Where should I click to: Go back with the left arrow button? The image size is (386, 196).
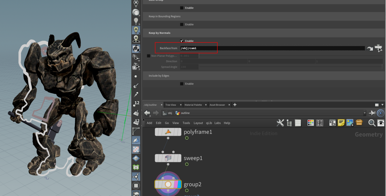coord(147,113)
